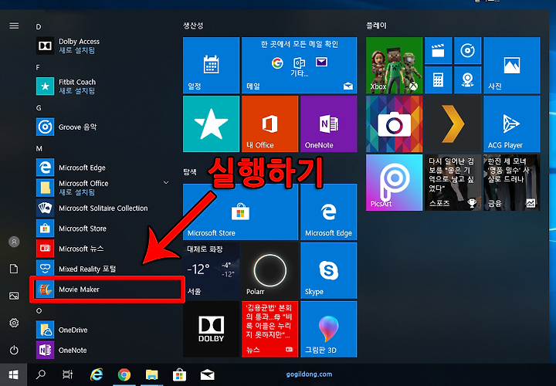Launch Movie Maker from the app list

tap(103, 289)
